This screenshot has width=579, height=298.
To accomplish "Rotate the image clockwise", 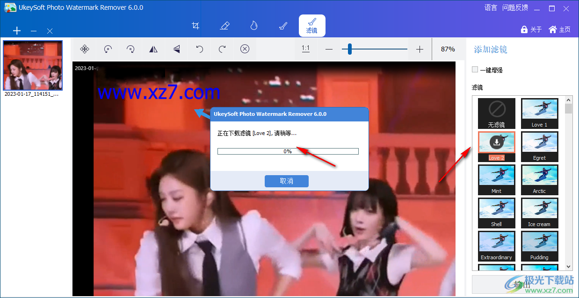I will pyautogui.click(x=130, y=49).
